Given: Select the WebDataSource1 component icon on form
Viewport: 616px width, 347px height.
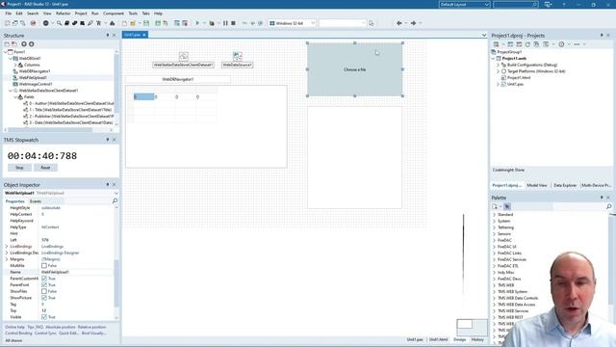Looking at the screenshot, I should (x=238, y=56).
